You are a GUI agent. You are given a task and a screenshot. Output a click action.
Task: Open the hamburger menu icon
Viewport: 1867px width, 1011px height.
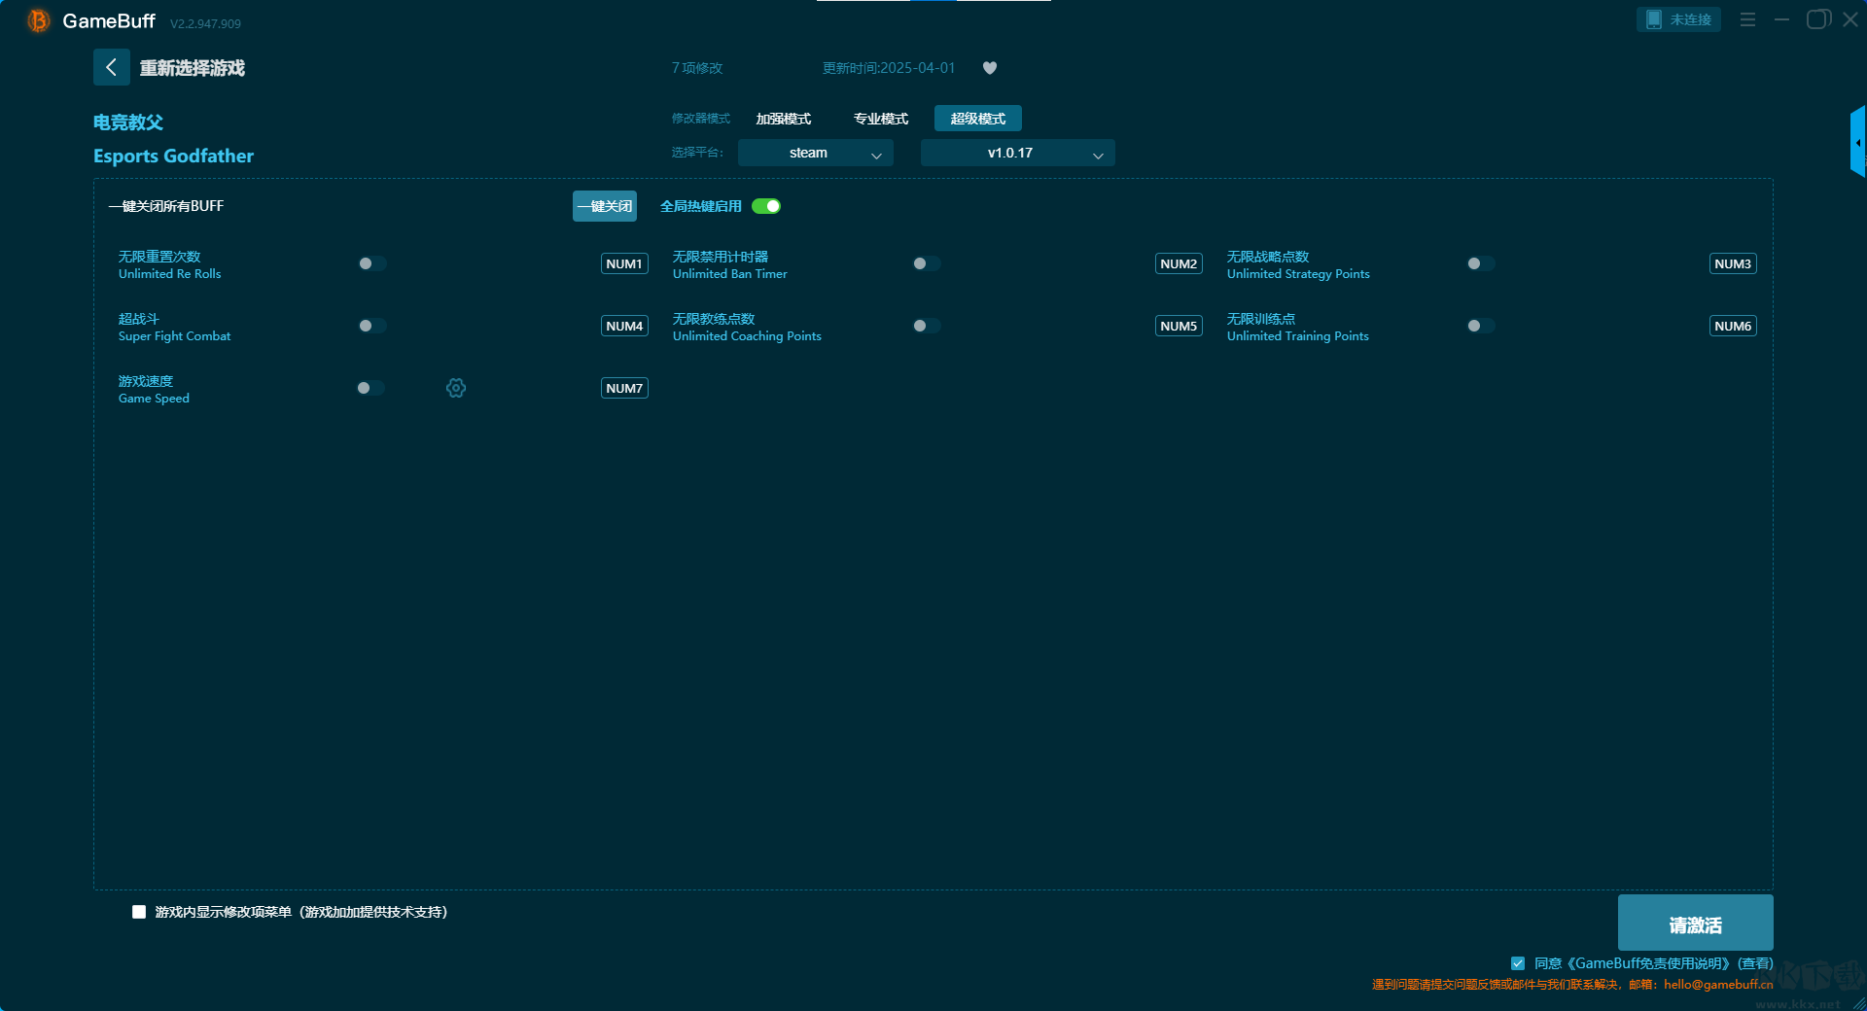pos(1747,19)
